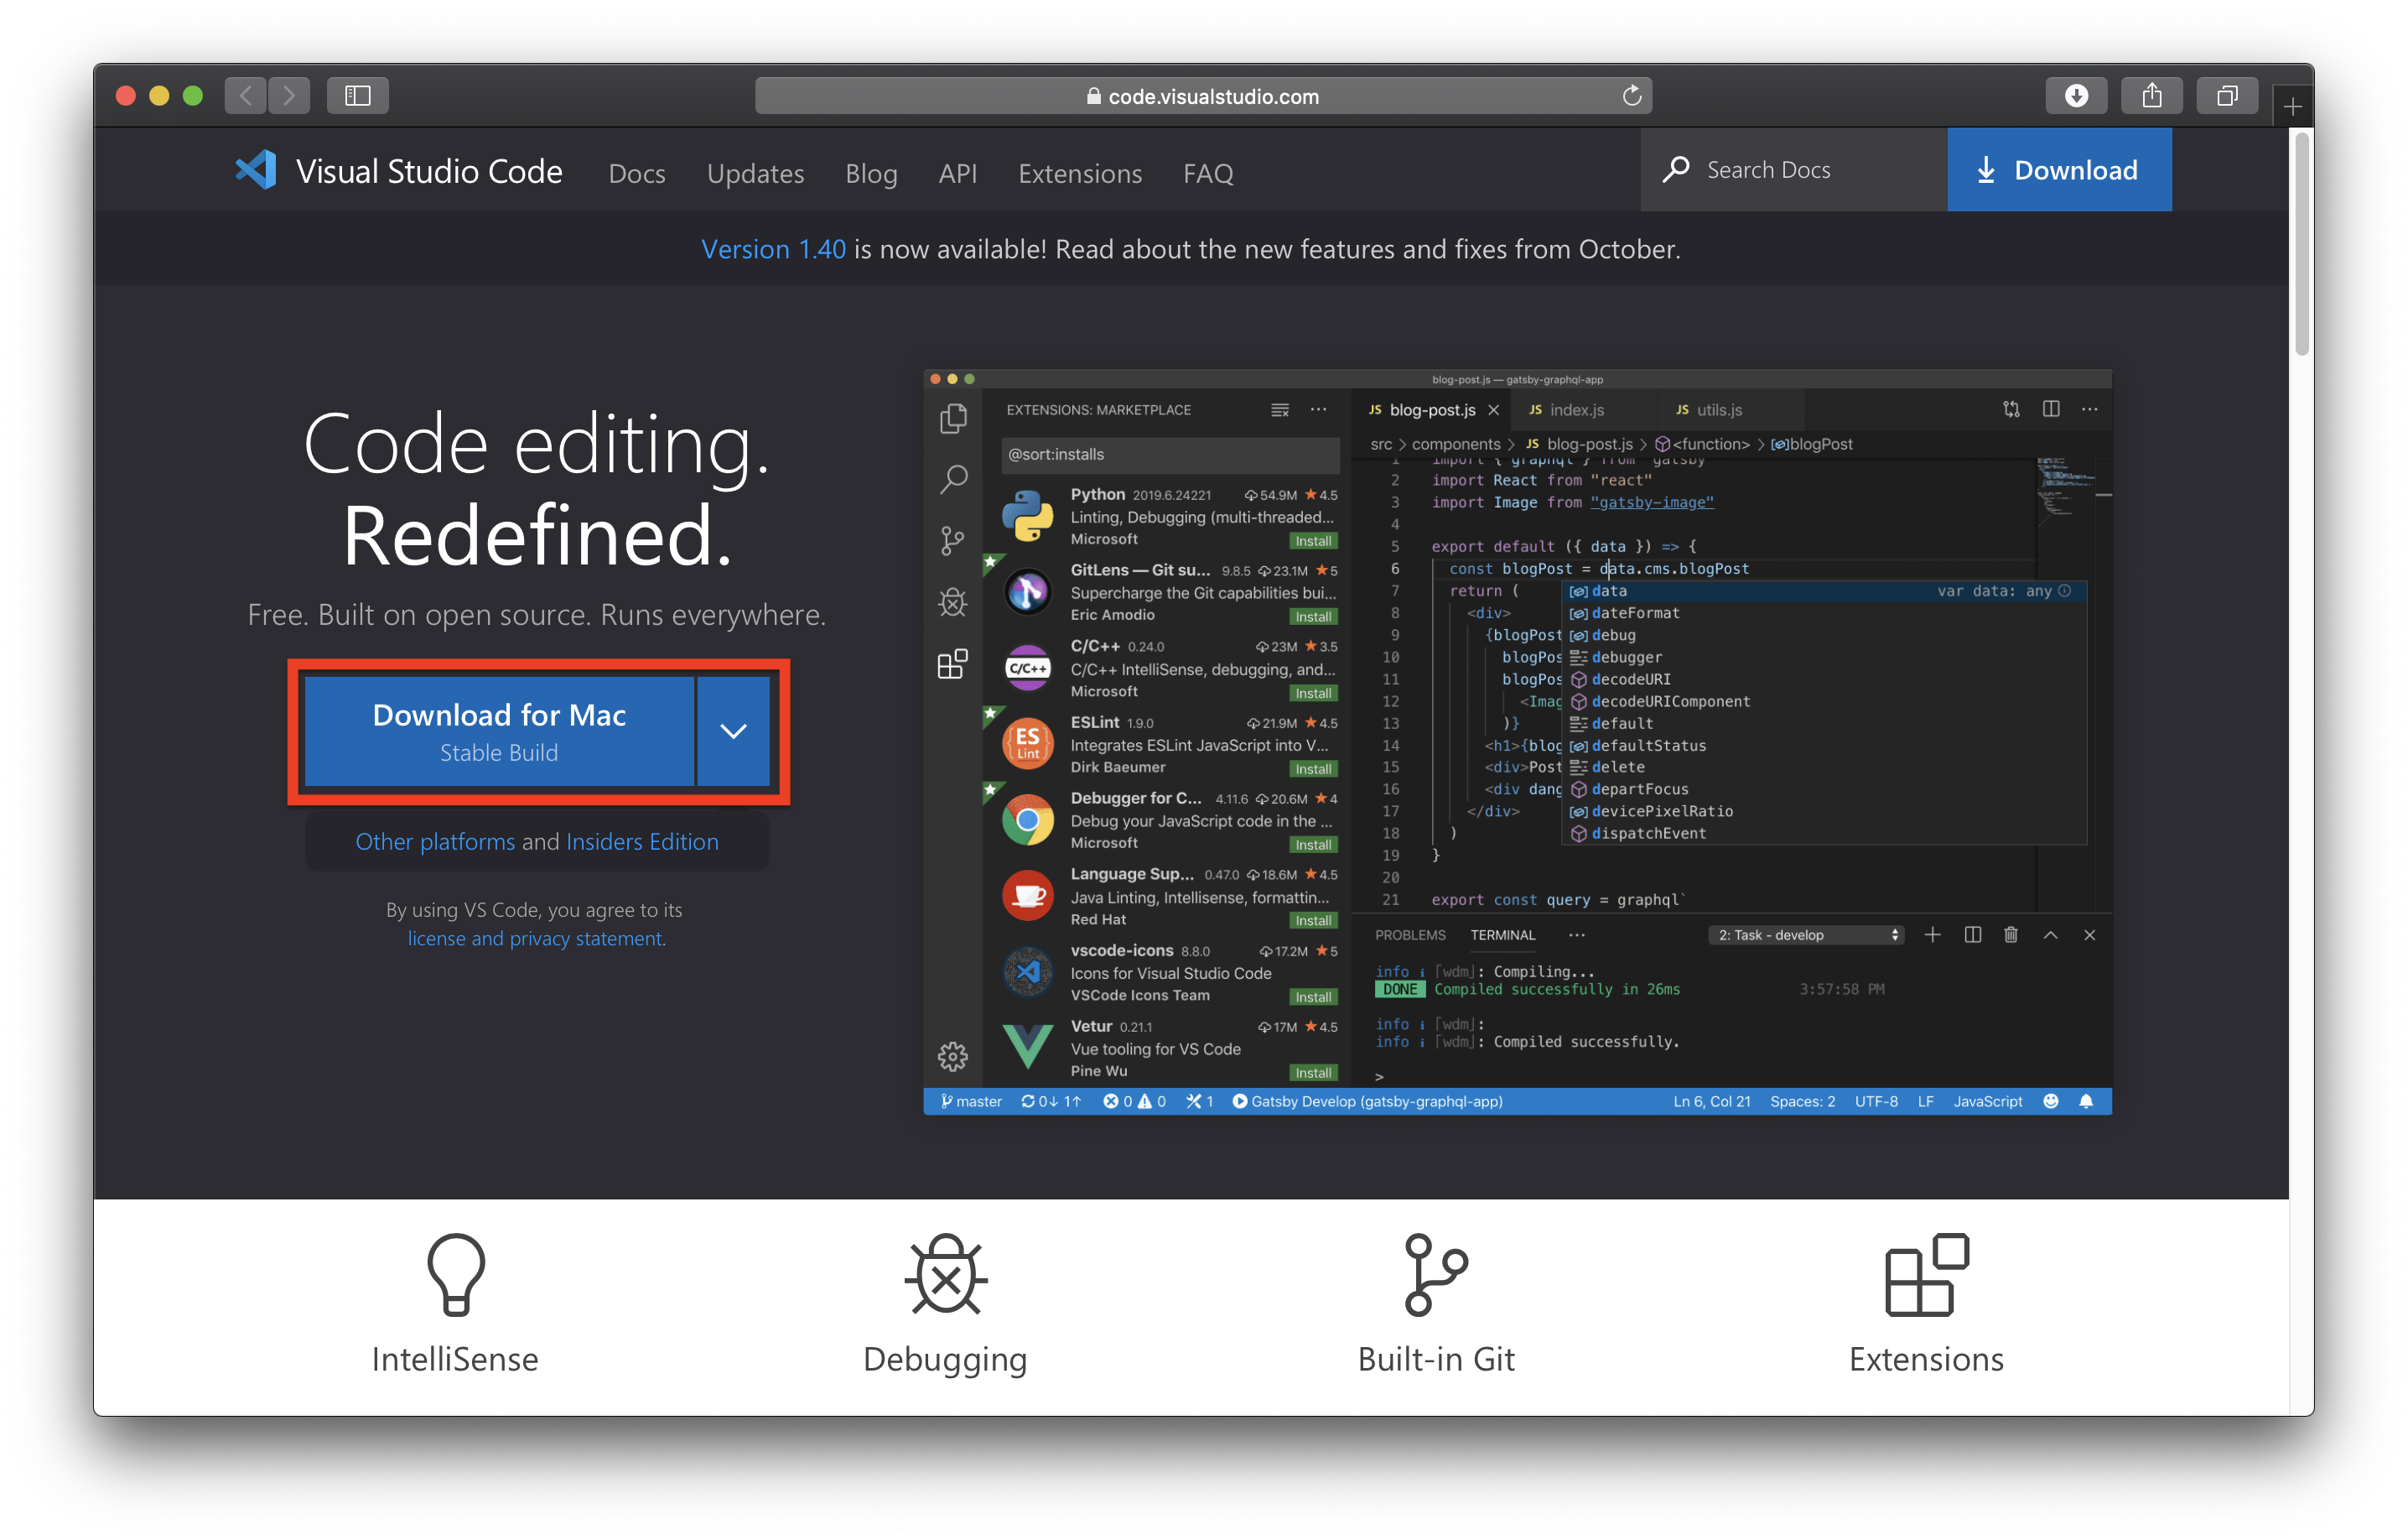2408x1540 pixels.
Task: Click the Safari share icon
Action: click(2151, 96)
